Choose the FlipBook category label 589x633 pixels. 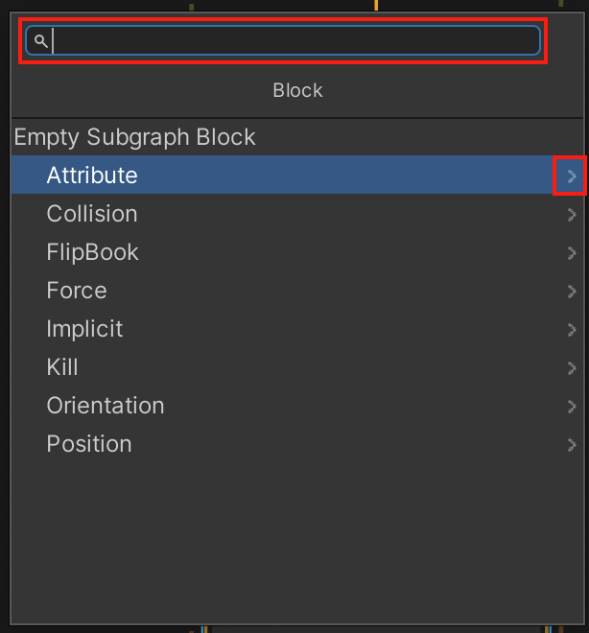pyautogui.click(x=92, y=252)
